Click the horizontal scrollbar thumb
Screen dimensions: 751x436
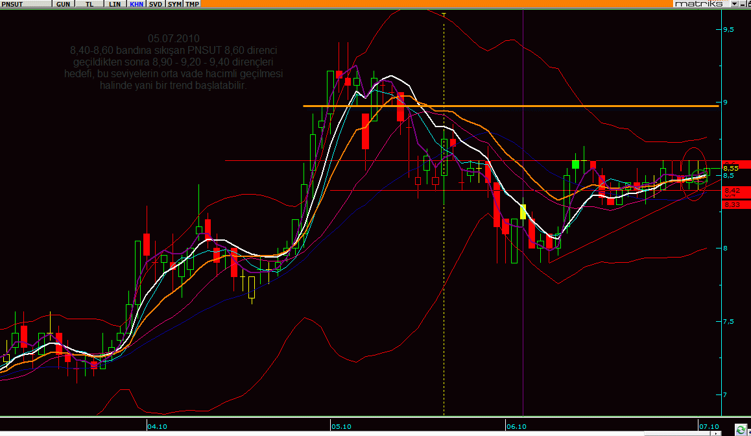point(678,433)
